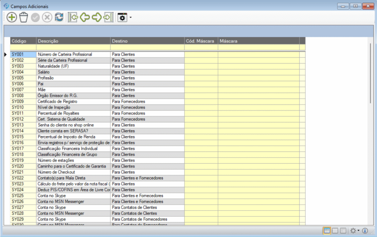Click the Destino column header
The height and width of the screenshot is (237, 377).
pyautogui.click(x=147, y=41)
